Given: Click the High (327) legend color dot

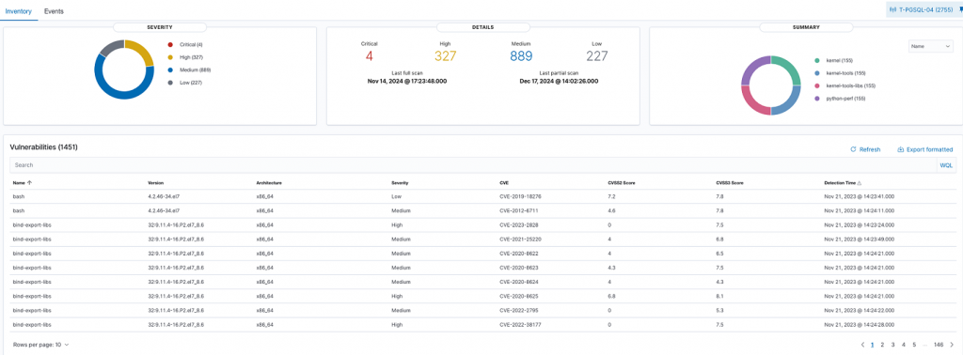Looking at the screenshot, I should tap(169, 57).
